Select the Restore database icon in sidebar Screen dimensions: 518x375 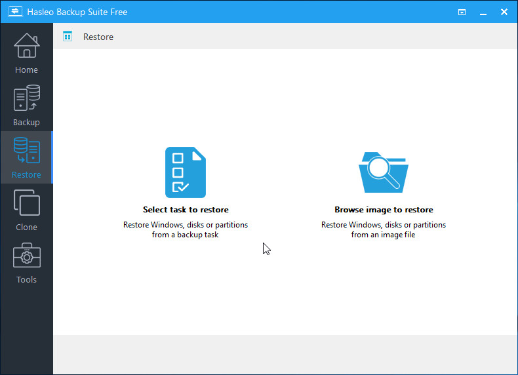coord(26,151)
